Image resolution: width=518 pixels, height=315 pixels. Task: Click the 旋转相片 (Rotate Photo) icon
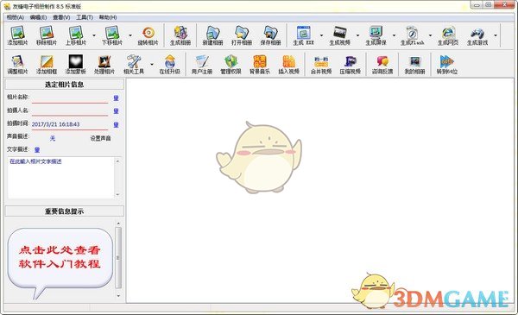click(148, 35)
